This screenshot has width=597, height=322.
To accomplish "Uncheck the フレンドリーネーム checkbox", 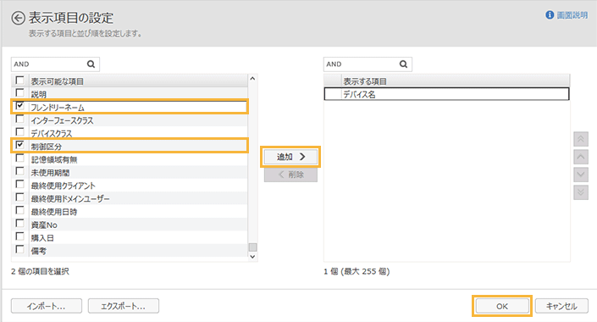I will (x=19, y=106).
